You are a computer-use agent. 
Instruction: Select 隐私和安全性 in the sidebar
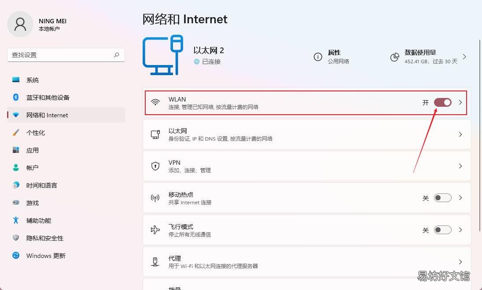coord(66,238)
